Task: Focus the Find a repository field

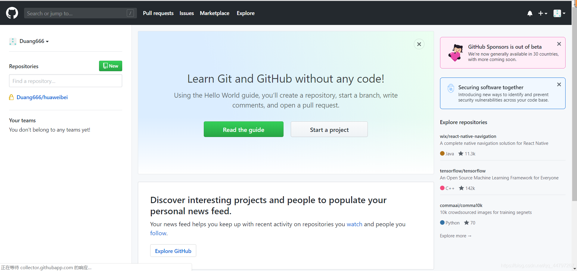Action: 66,81
